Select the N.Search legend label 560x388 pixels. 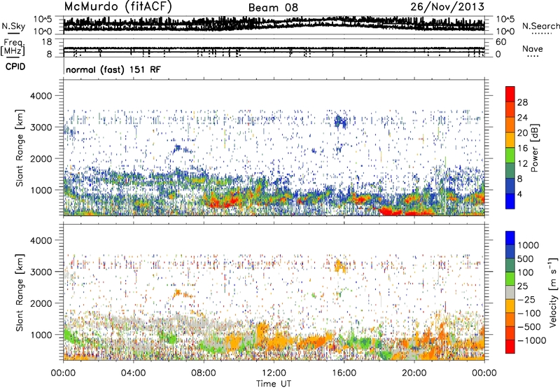point(540,26)
